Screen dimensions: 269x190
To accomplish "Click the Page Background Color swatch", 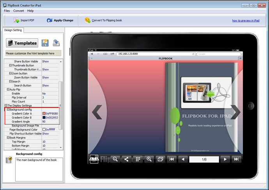I will click(x=44, y=130).
